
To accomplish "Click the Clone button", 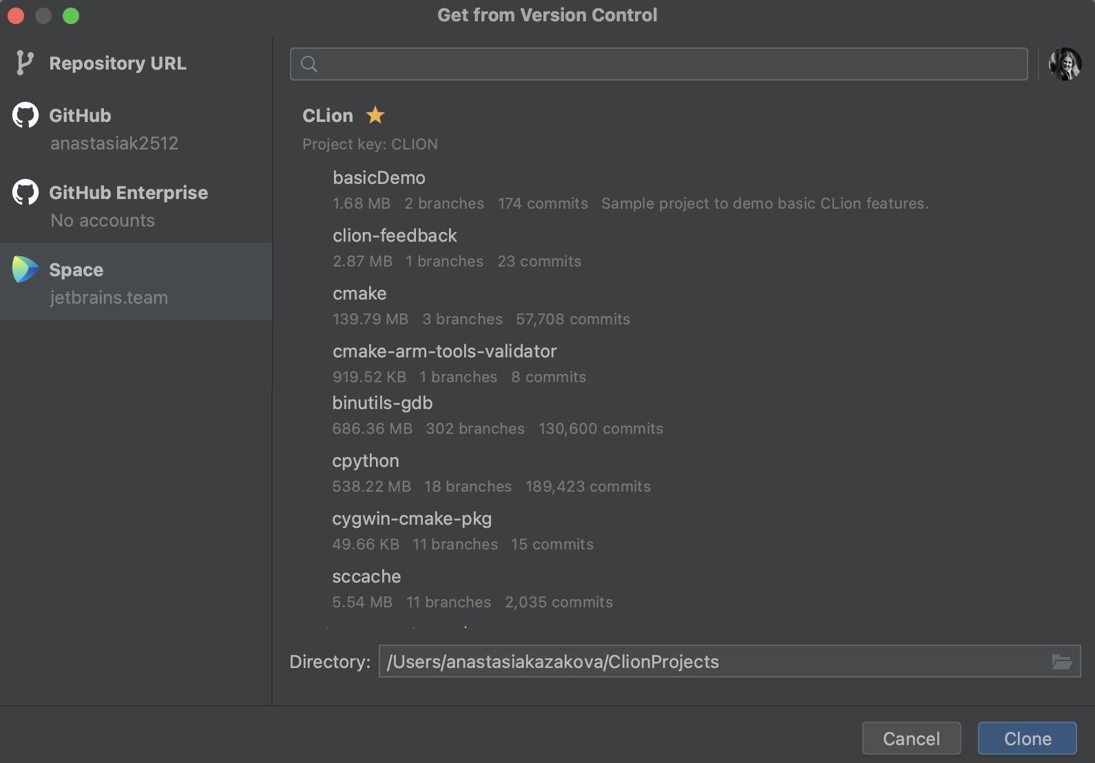I will point(1028,738).
